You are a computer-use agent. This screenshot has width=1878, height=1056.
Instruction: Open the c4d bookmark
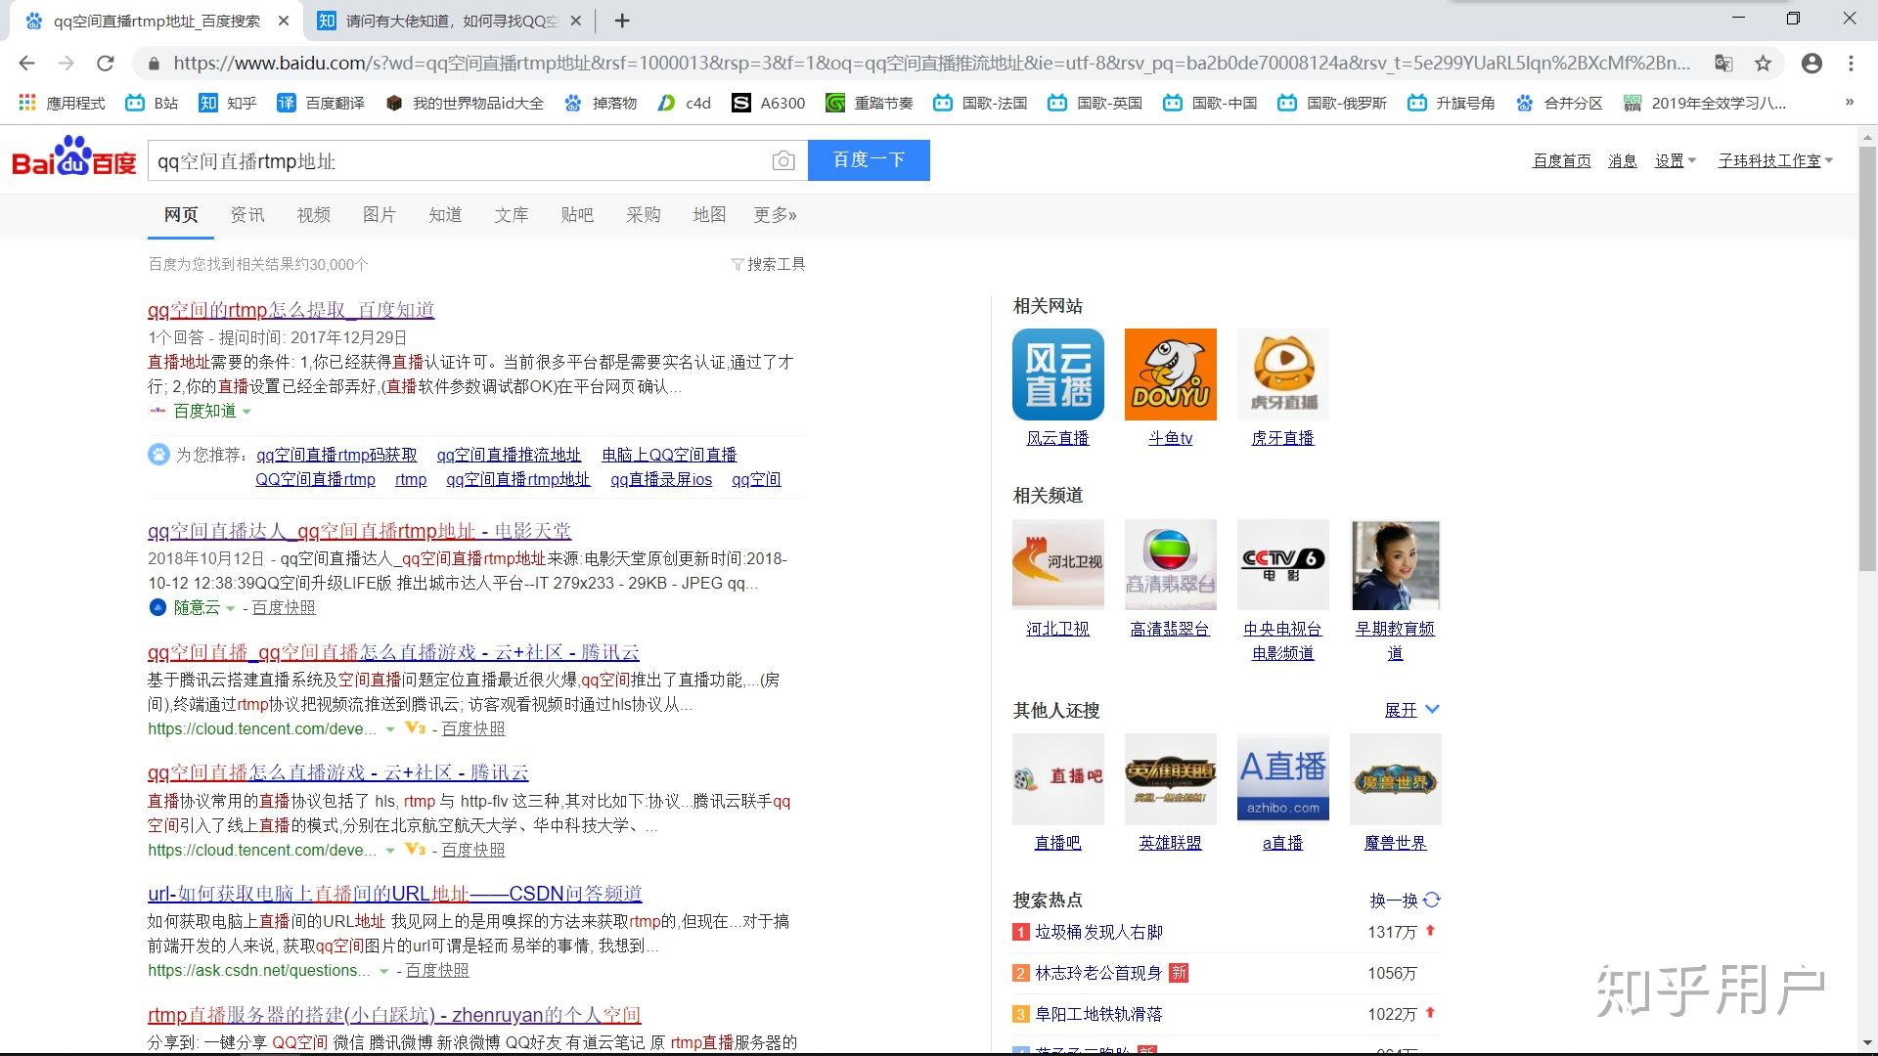point(684,103)
